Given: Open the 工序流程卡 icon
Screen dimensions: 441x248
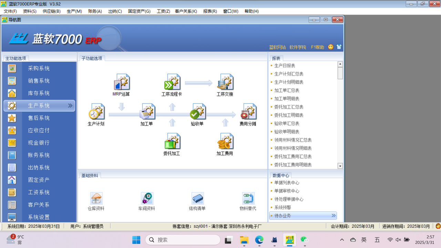Looking at the screenshot, I should point(172,82).
